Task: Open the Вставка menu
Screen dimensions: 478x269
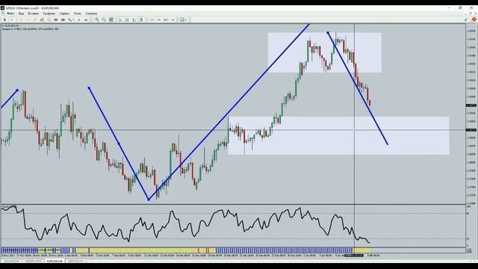Action: pyautogui.click(x=33, y=13)
